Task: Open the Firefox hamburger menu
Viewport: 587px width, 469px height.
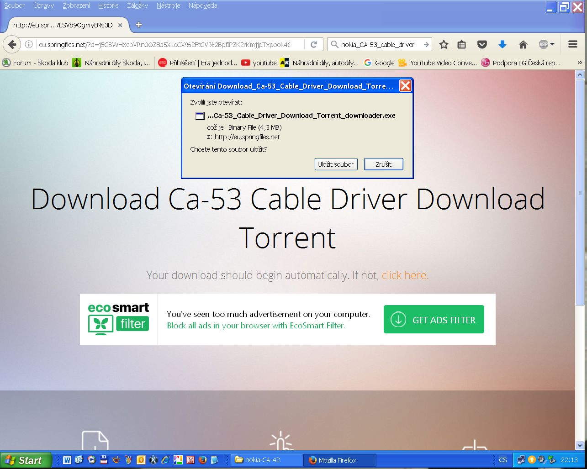Action: pyautogui.click(x=573, y=44)
